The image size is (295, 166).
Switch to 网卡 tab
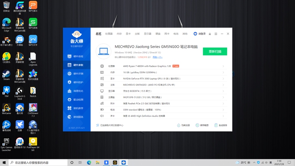[x=167, y=34]
